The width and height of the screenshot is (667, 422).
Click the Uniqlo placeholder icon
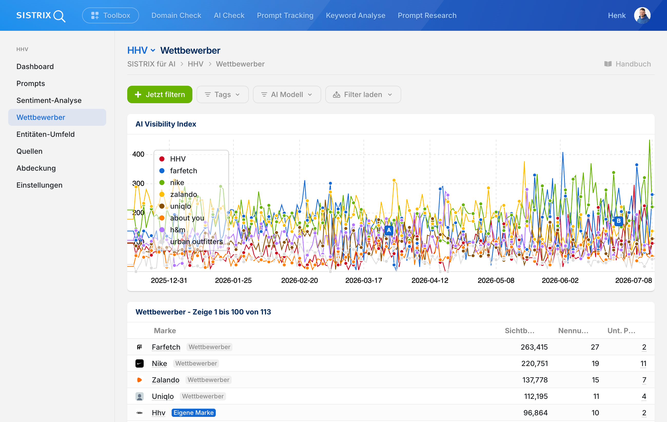click(x=139, y=396)
